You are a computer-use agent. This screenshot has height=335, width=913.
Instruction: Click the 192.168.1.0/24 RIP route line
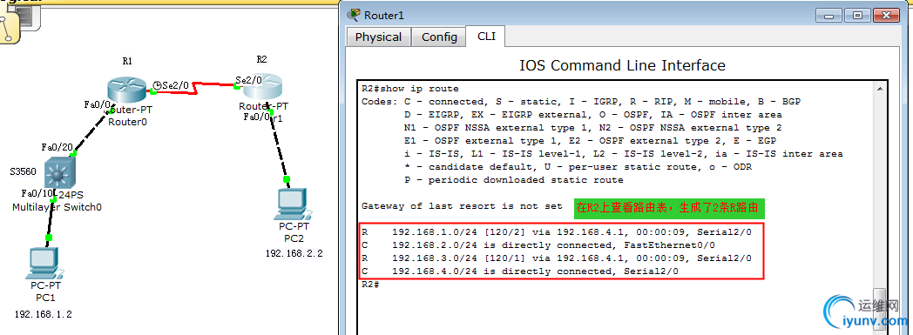(557, 232)
